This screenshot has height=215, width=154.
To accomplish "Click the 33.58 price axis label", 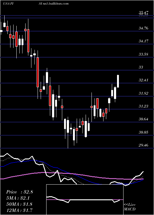I will [144, 54].
